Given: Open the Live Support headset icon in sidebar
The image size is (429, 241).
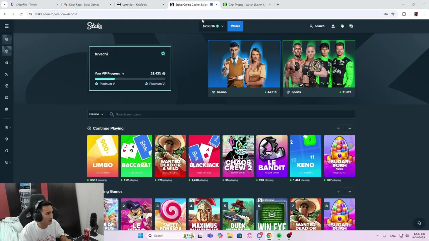Looking at the screenshot, I should [6, 151].
